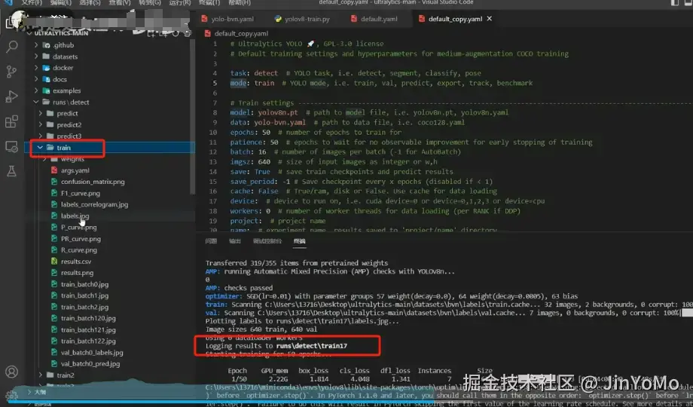This screenshot has width=693, height=407.
Task: Open val_batch0_pred.jpg file
Action: coord(90,363)
